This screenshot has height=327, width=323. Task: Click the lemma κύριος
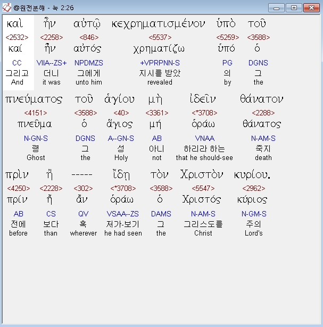252,200
